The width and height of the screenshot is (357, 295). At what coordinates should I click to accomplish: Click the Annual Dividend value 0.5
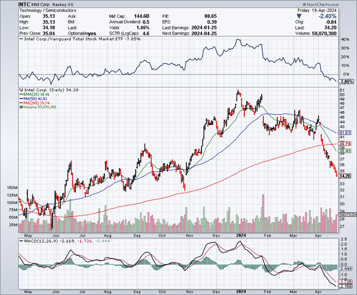tap(146, 22)
